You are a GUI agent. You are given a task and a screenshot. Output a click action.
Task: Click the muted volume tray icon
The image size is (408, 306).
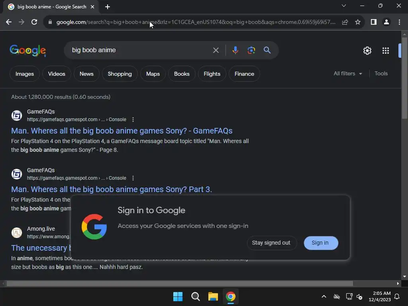pyautogui.click(x=360, y=296)
